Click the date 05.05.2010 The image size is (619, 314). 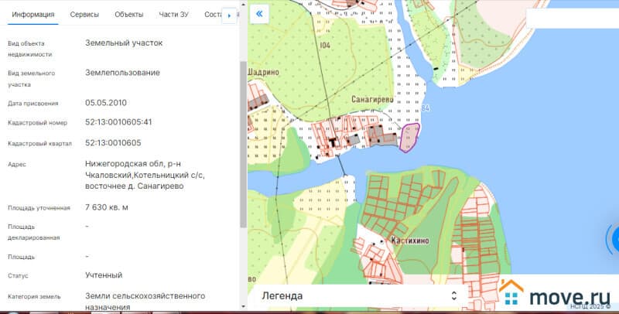[x=106, y=103]
